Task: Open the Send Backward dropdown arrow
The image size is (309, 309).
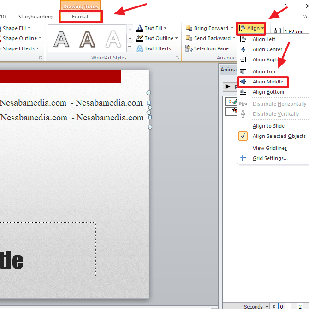Action: coord(234,38)
